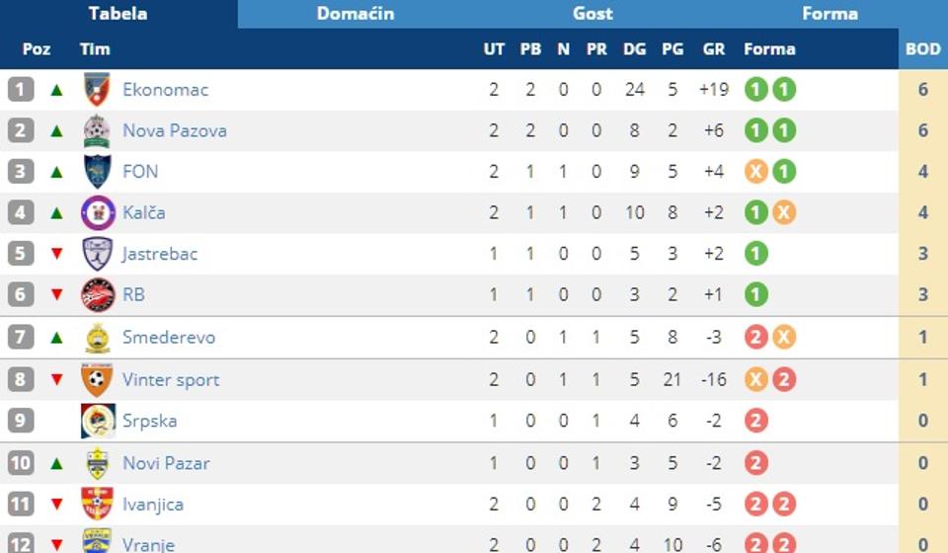Click the Ekonomac club crest icon
The width and height of the screenshot is (948, 553).
(x=97, y=90)
